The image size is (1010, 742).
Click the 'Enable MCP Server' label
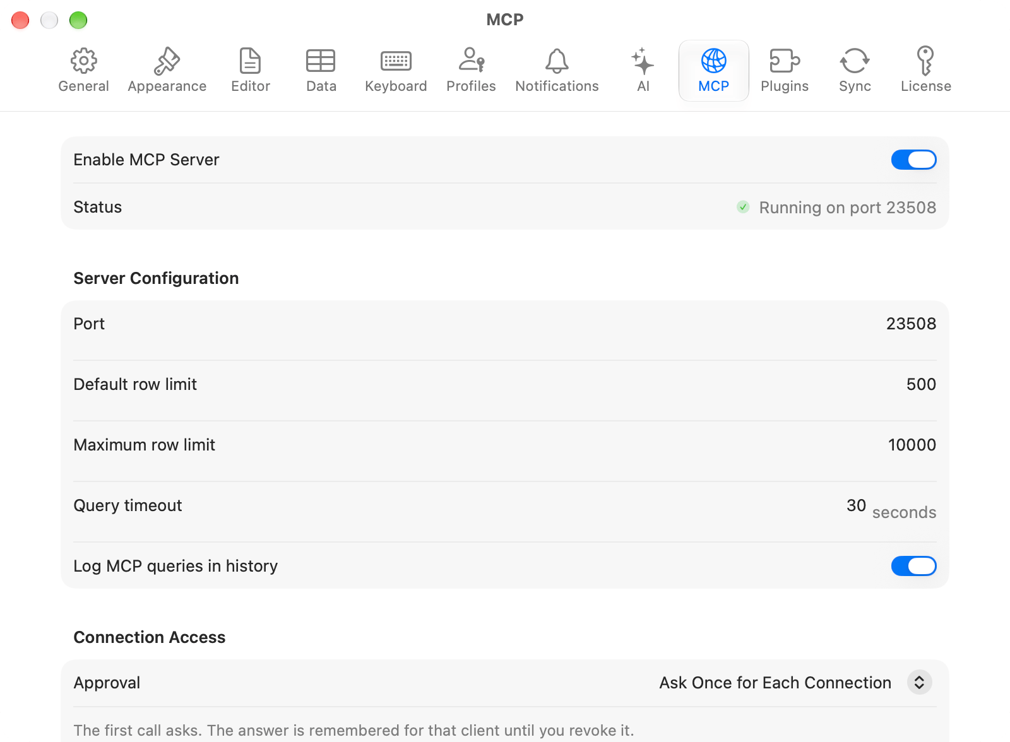146,160
